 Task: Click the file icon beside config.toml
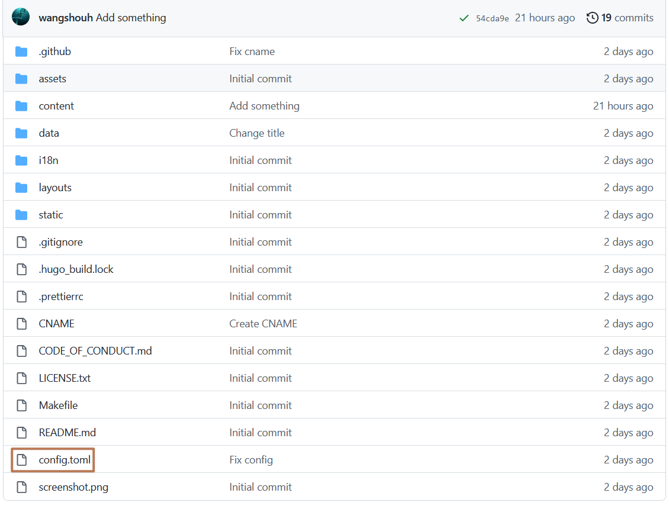(x=22, y=459)
